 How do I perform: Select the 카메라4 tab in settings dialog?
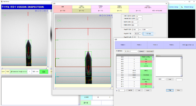pyautogui.click(x=148, y=7)
